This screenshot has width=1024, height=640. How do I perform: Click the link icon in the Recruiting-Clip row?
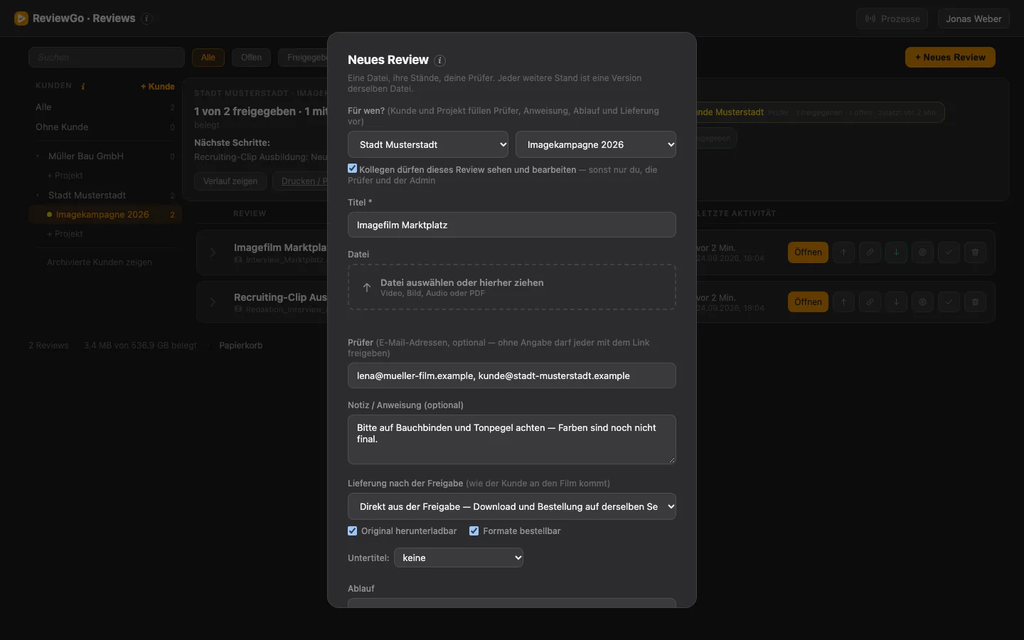point(870,302)
